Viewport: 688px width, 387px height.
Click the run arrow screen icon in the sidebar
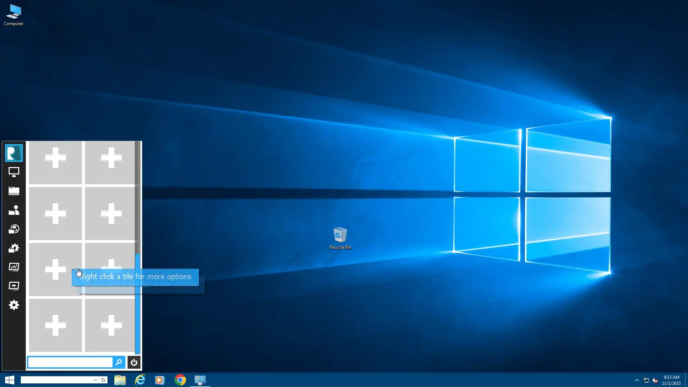click(14, 286)
